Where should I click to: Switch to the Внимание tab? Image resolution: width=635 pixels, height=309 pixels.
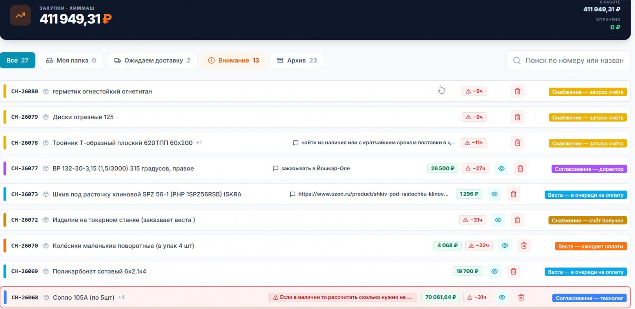click(x=234, y=61)
